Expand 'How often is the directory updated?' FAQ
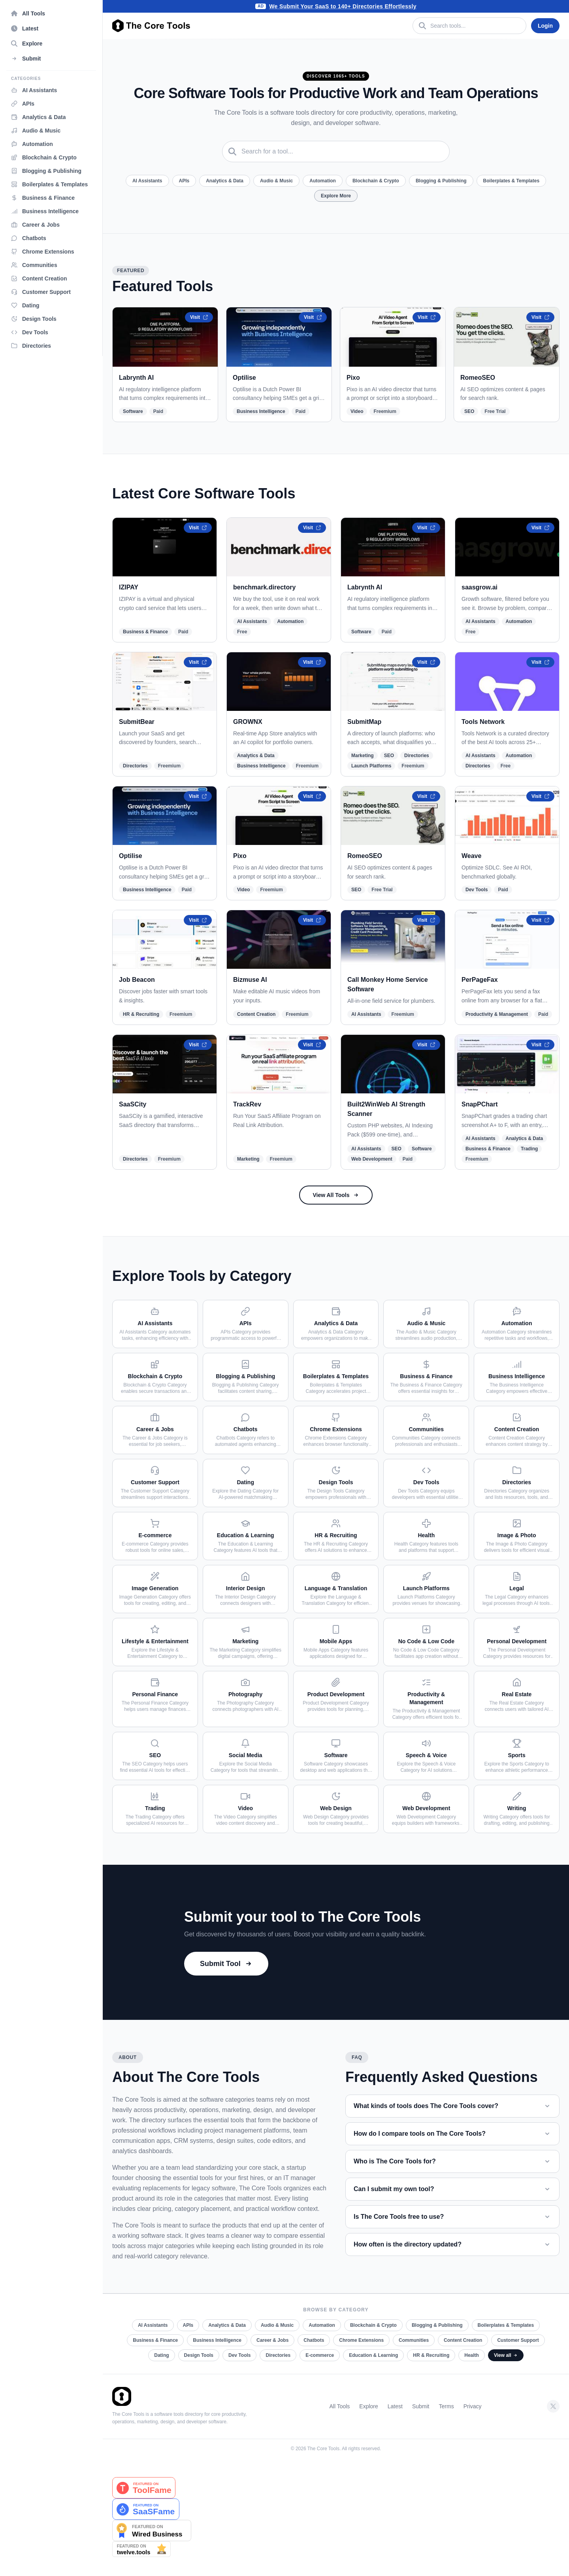Viewport: 569px width, 2576px height. click(x=452, y=2244)
